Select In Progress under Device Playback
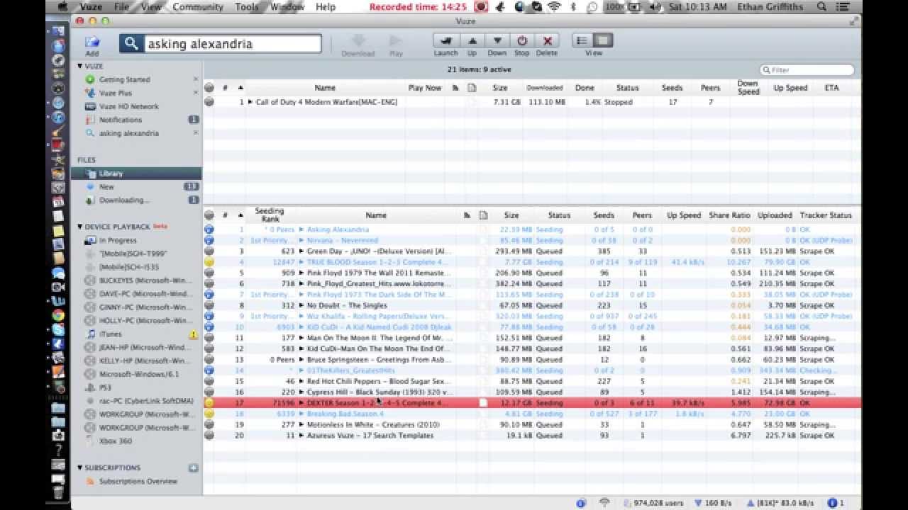 click(117, 240)
